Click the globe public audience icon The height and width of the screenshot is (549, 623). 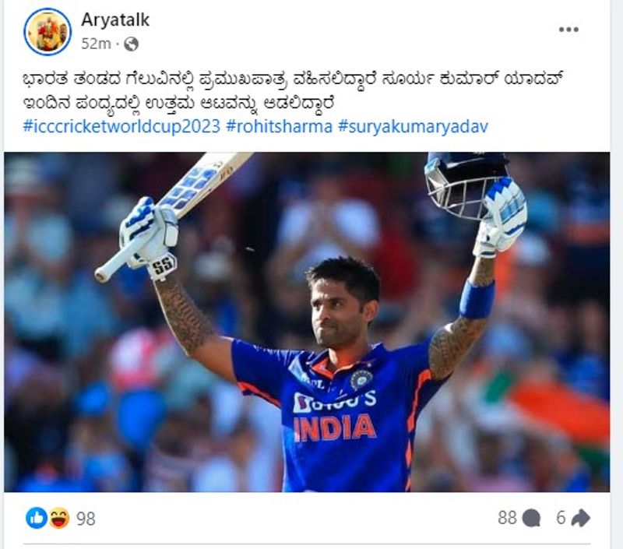(131, 44)
